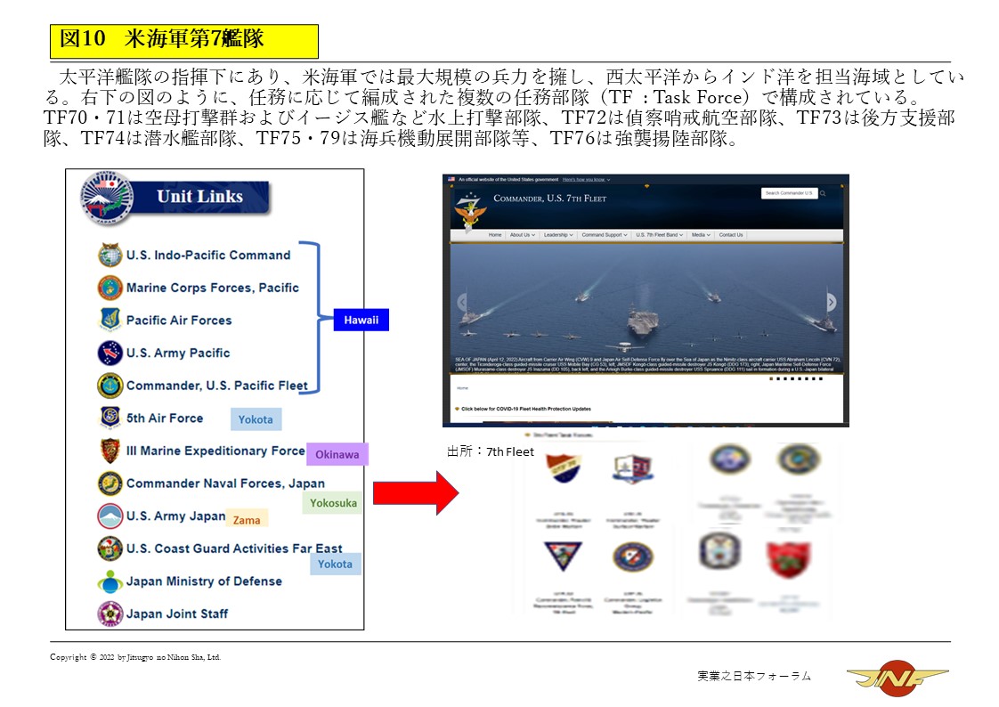The image size is (999, 707).
Task: Click the Copyright 2022 Jitsugyo no Nihon Sha text
Action: click(x=135, y=657)
